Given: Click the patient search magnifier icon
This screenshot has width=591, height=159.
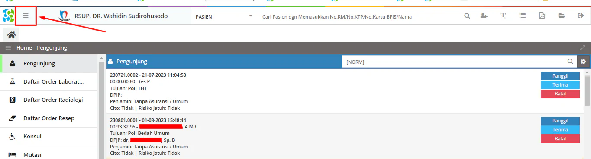Looking at the screenshot, I should (x=467, y=16).
